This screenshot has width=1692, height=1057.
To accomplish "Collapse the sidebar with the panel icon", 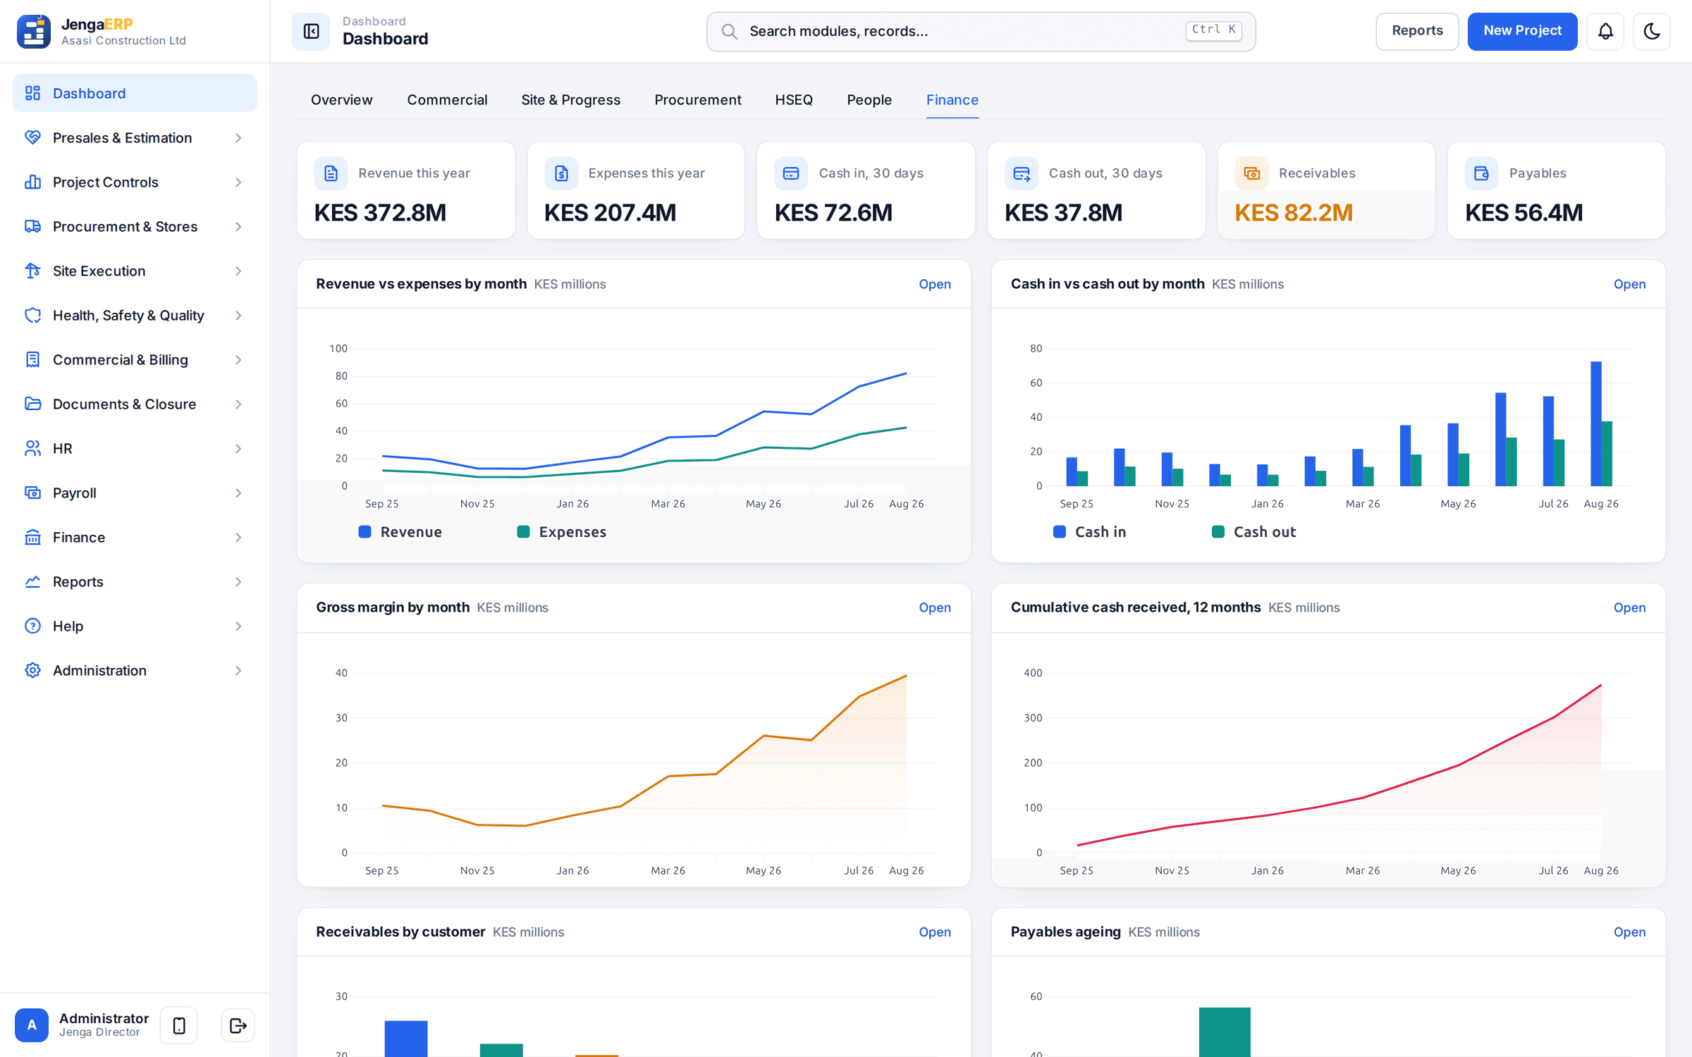I will tap(311, 31).
